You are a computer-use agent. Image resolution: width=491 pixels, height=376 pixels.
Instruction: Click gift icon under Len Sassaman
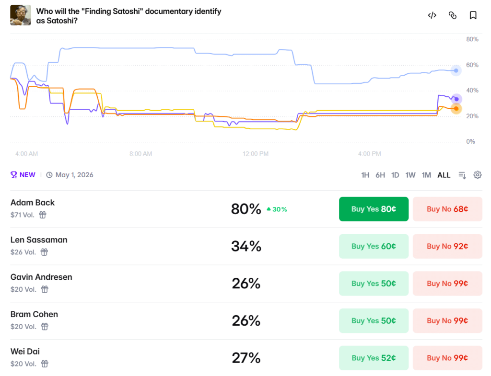point(45,252)
